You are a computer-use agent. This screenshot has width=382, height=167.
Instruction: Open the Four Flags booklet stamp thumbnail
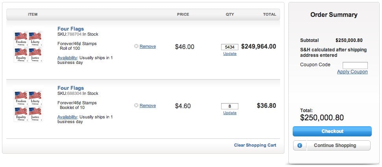[x=28, y=106]
